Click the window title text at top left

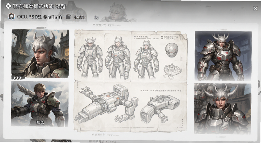click(39, 6)
